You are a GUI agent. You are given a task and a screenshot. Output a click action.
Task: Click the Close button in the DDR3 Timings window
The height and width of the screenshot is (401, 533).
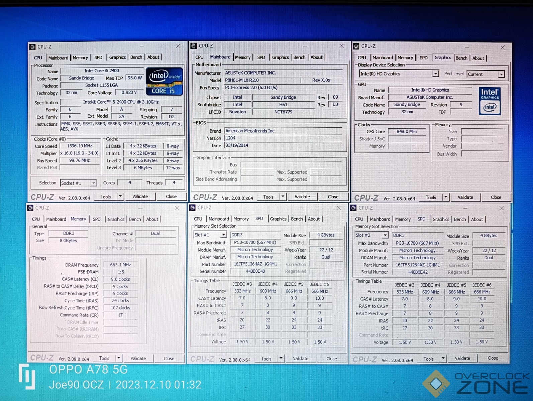[x=169, y=359]
